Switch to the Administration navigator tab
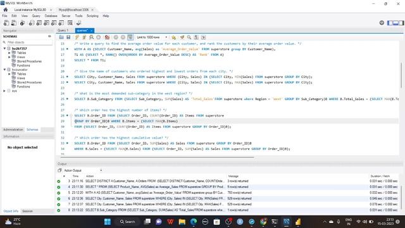Screen dimensions: 405x228 tap(13, 129)
